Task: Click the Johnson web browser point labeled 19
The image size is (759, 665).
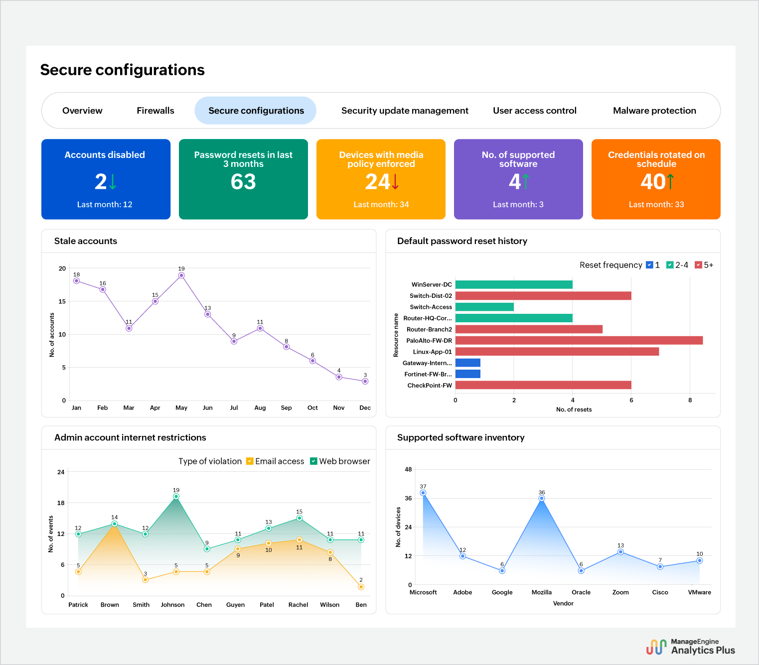Action: pyautogui.click(x=176, y=497)
